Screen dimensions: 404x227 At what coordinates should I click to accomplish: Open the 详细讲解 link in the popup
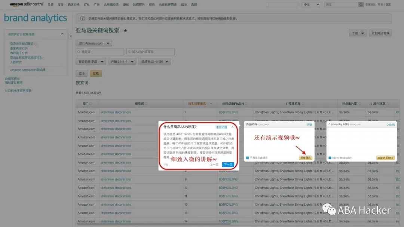click(x=221, y=127)
